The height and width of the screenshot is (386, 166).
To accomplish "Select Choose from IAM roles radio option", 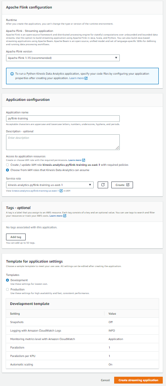I will pyautogui.click(x=8, y=170).
